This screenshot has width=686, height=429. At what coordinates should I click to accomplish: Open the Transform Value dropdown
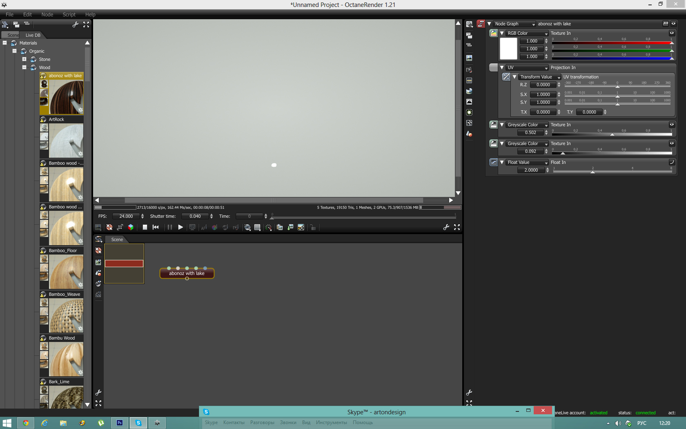540,77
